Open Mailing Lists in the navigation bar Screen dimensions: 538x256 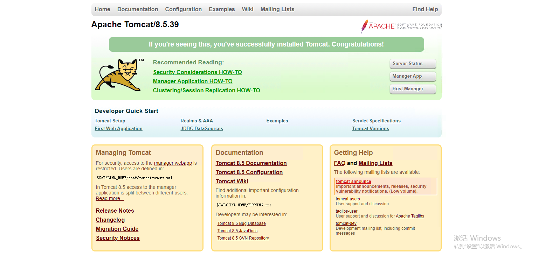click(x=277, y=9)
